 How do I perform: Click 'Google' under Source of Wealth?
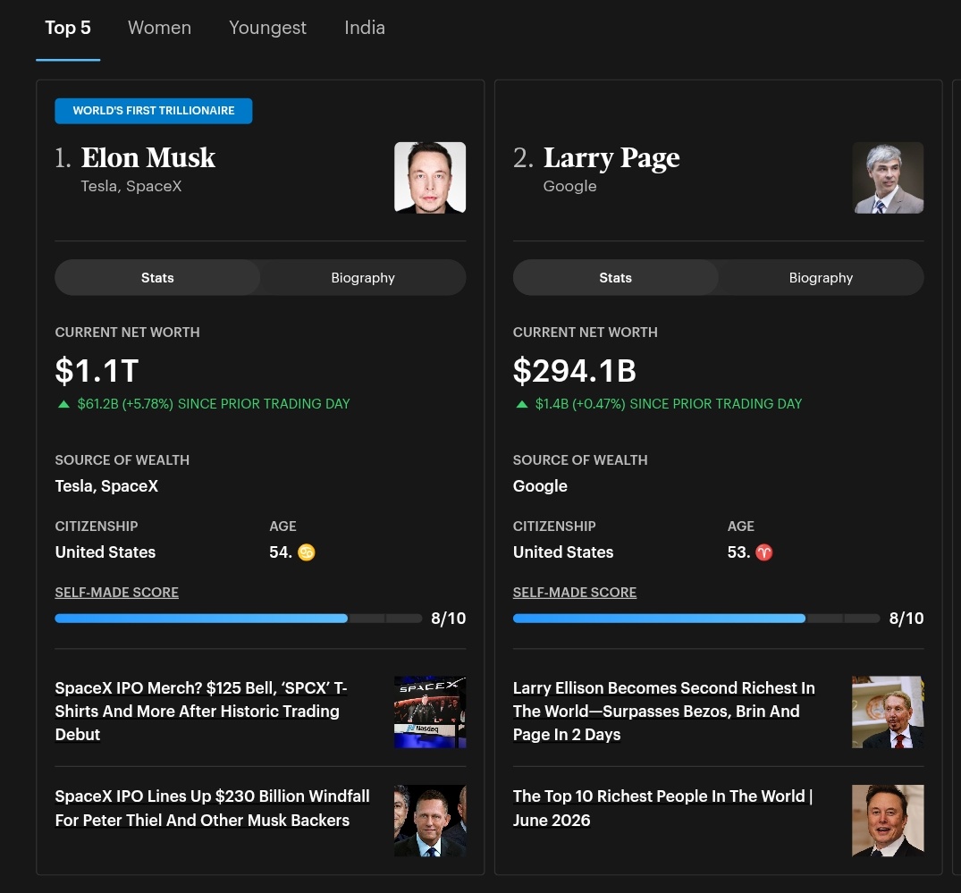[540, 486]
